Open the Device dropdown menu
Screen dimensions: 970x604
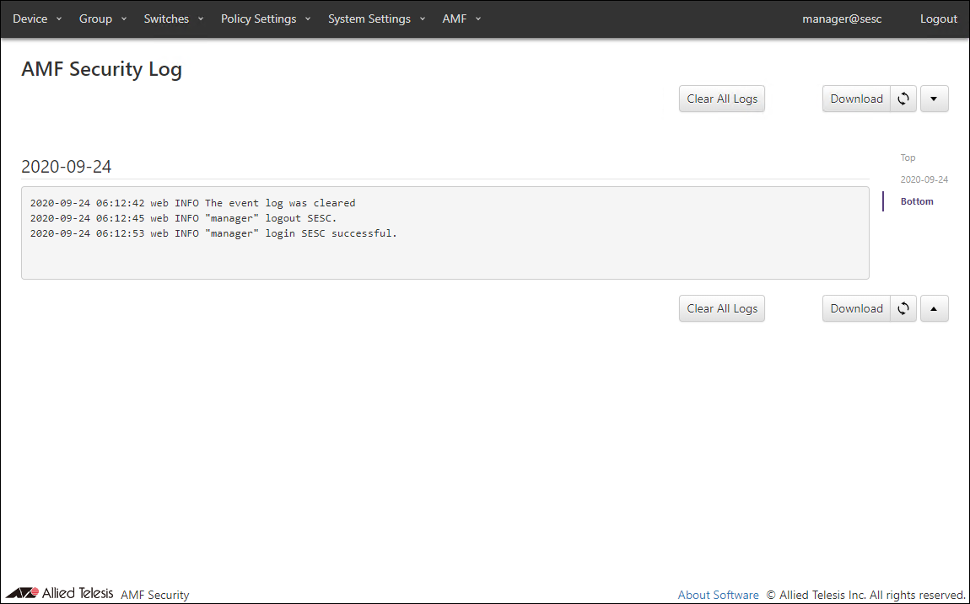pos(37,19)
